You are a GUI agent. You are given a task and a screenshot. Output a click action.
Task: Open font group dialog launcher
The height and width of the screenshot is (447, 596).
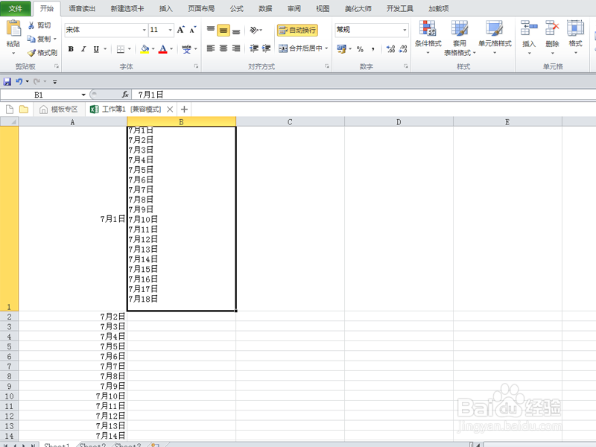coord(196,66)
